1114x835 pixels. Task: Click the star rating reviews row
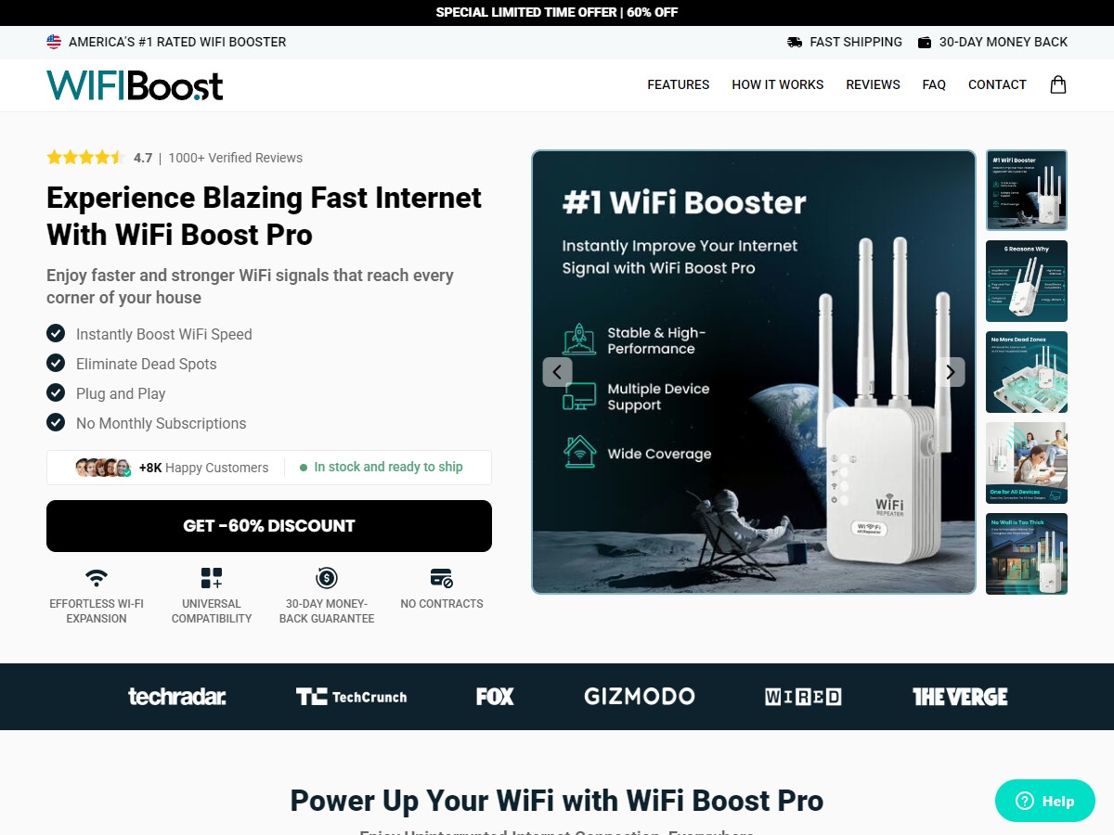click(x=175, y=158)
